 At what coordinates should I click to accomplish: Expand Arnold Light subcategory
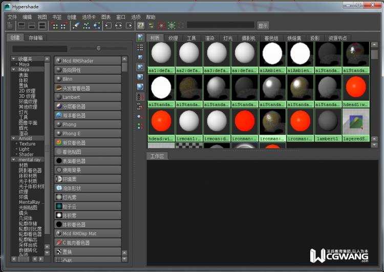(17, 149)
